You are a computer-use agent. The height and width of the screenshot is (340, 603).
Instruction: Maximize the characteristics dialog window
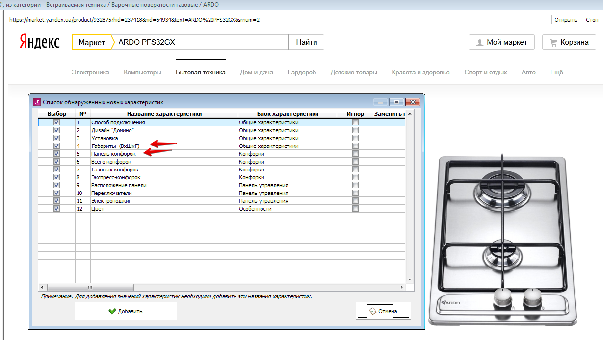(x=396, y=102)
